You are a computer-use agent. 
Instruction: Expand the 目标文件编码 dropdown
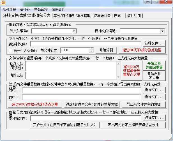[x=162, y=31]
